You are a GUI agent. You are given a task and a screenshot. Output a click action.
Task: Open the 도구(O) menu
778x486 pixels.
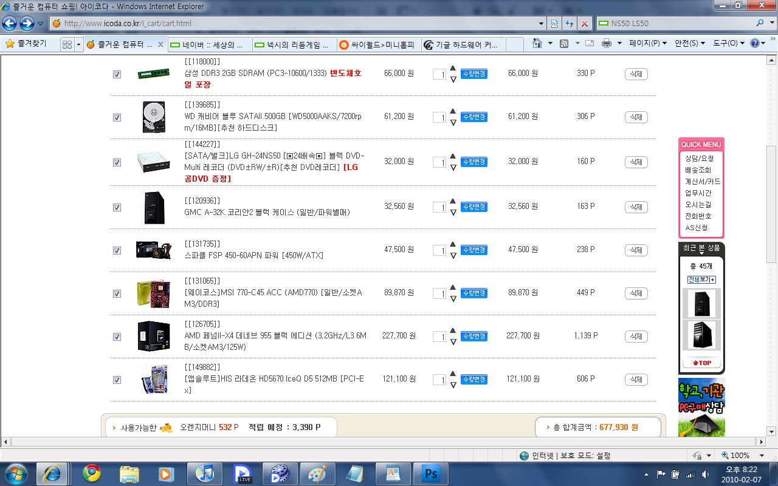coord(728,44)
